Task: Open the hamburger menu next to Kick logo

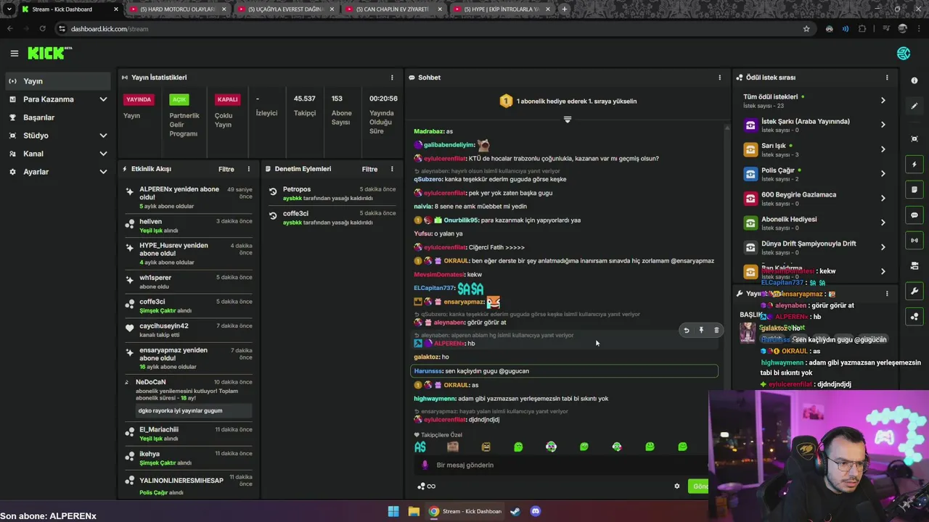Action: coord(14,53)
